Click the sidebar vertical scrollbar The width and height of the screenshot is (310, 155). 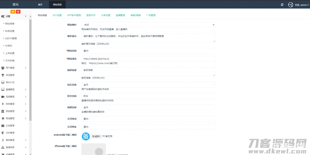30,70
